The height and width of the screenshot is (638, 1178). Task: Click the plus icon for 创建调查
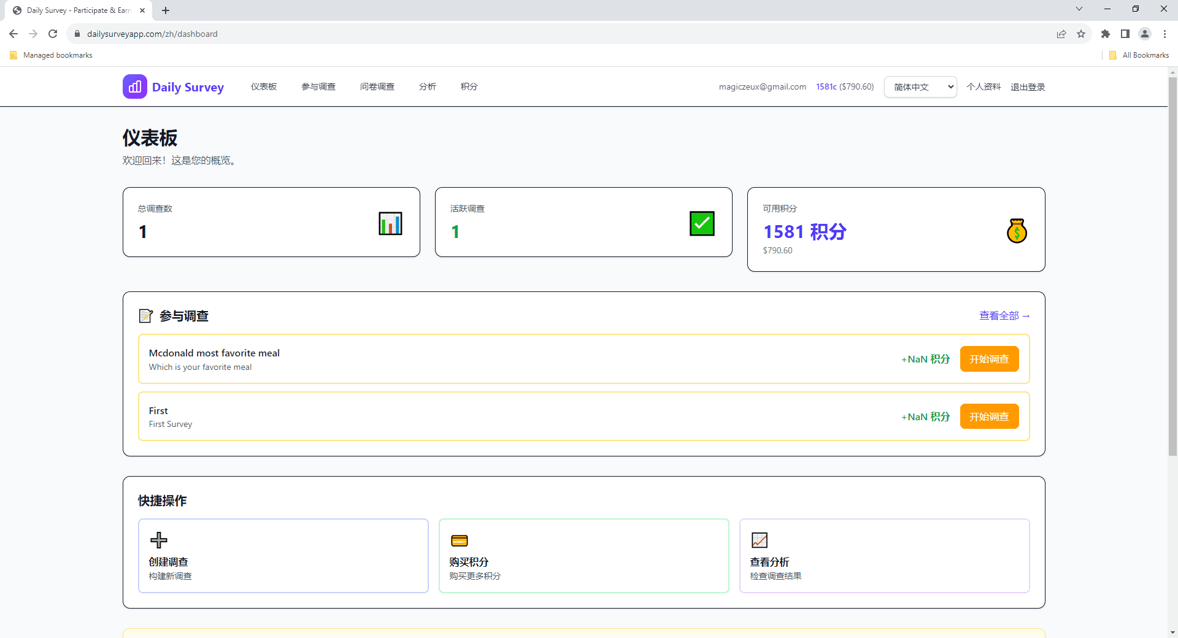click(x=158, y=540)
